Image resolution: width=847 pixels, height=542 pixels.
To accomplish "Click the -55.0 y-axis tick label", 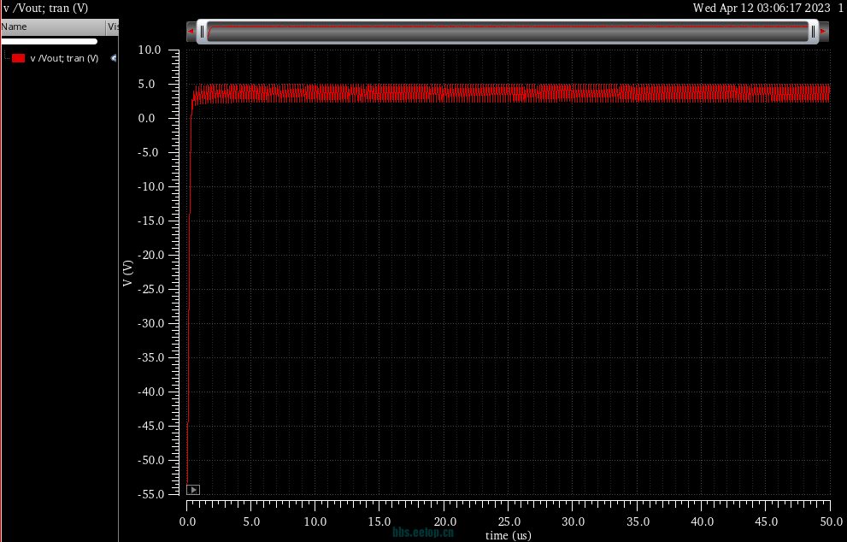I will coord(150,494).
